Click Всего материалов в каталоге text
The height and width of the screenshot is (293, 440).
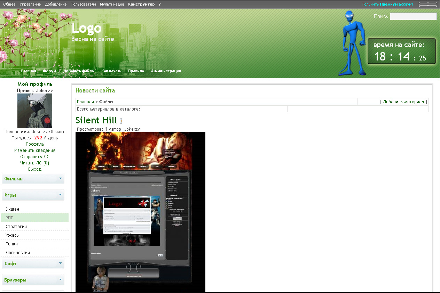pos(108,109)
